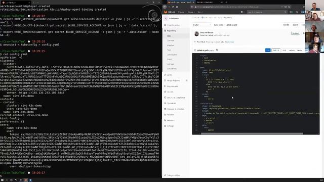Click the Kubedemo project back arrow

click(x=166, y=18)
